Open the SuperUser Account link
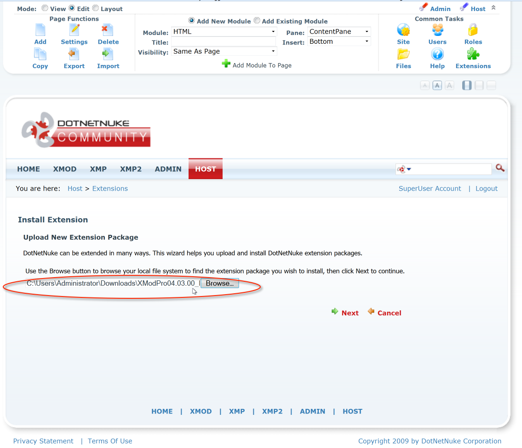The width and height of the screenshot is (522, 448). 430,189
